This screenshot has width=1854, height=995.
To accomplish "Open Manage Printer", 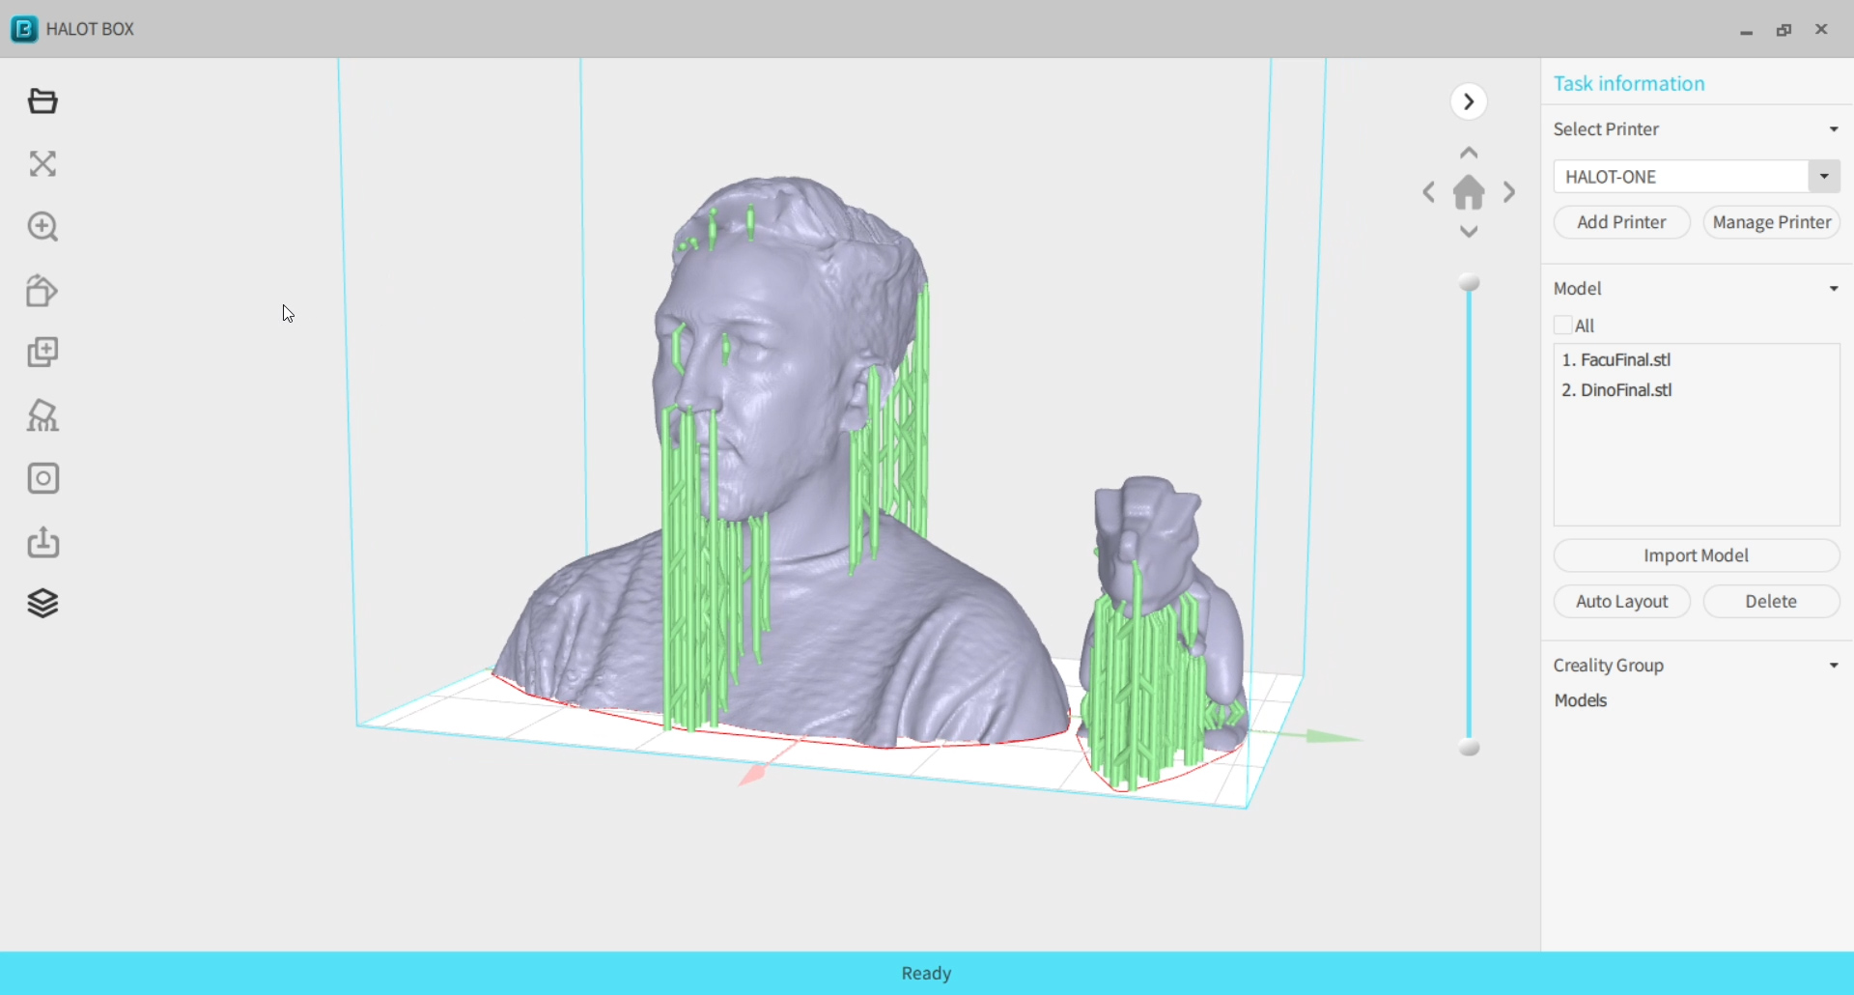I will tap(1771, 221).
